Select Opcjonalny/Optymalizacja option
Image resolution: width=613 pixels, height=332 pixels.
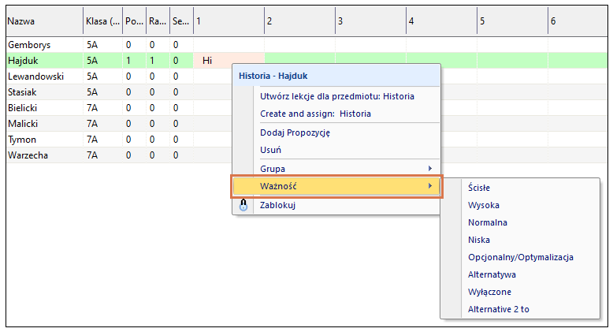(x=520, y=257)
